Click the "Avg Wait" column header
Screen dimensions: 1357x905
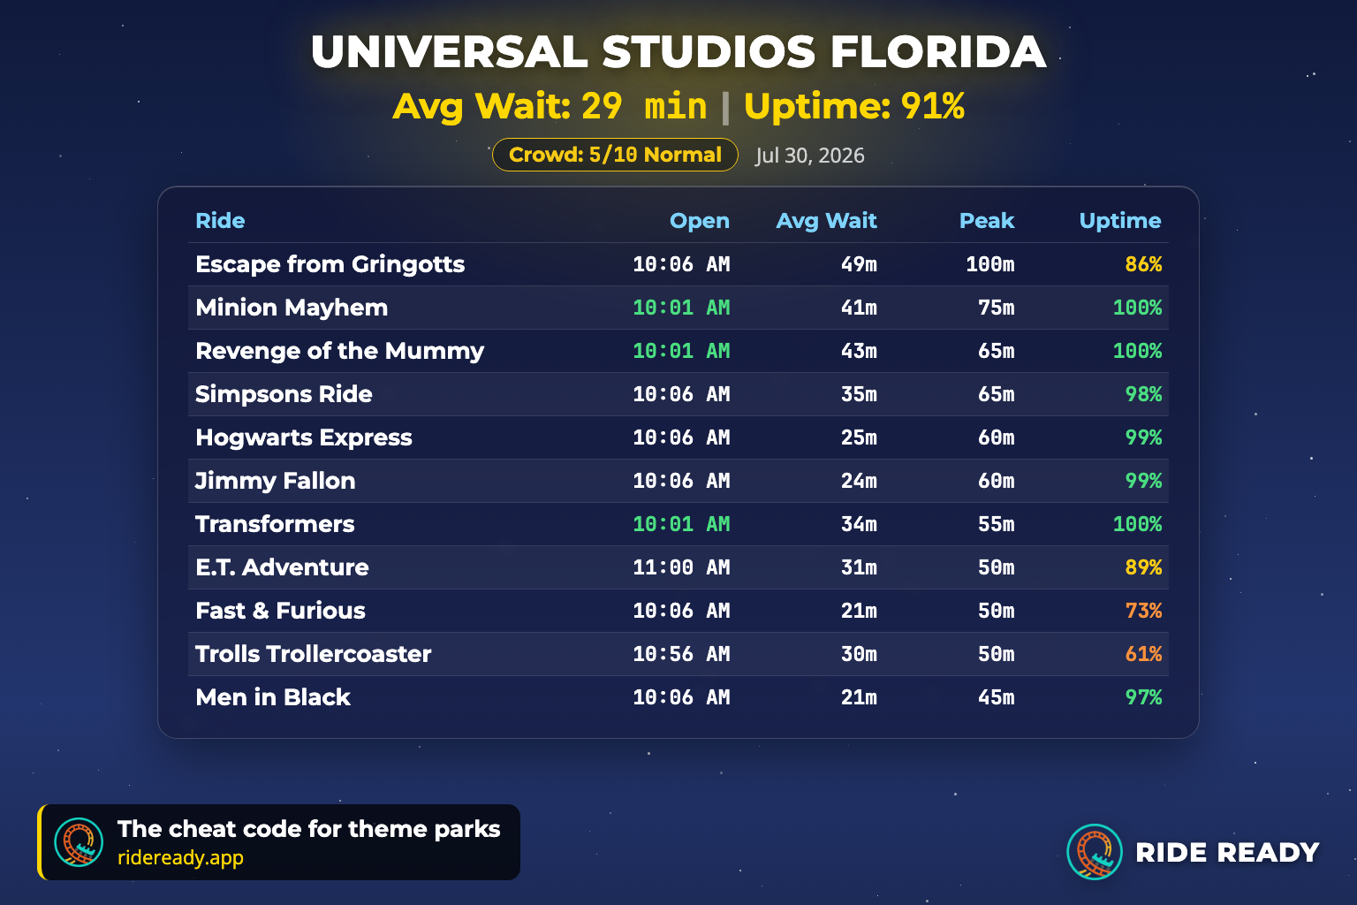[826, 221]
